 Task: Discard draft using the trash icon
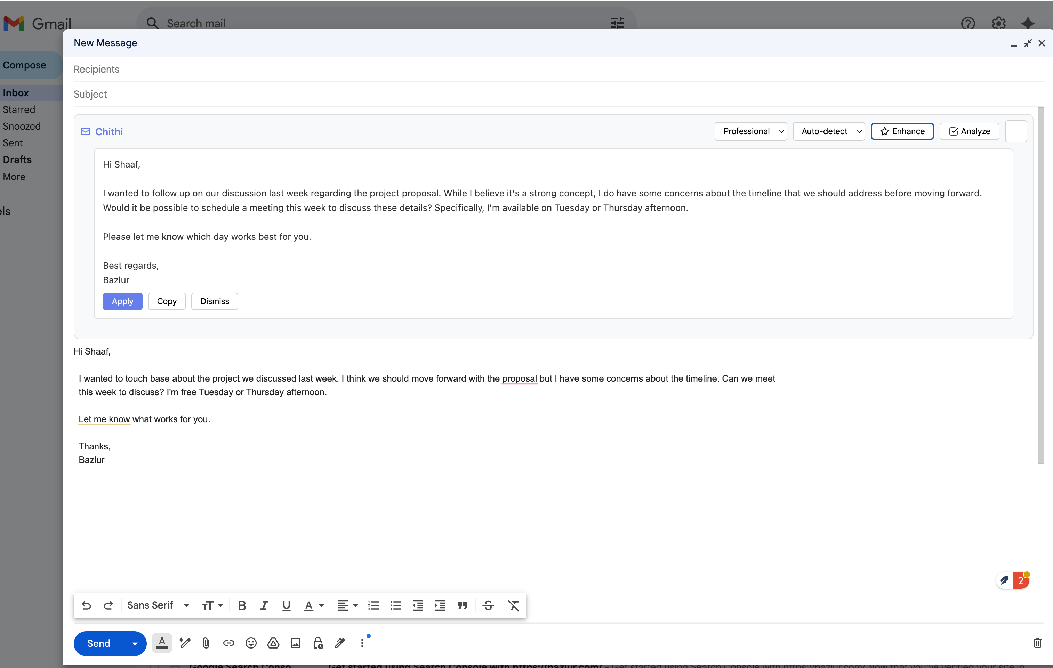(x=1037, y=643)
